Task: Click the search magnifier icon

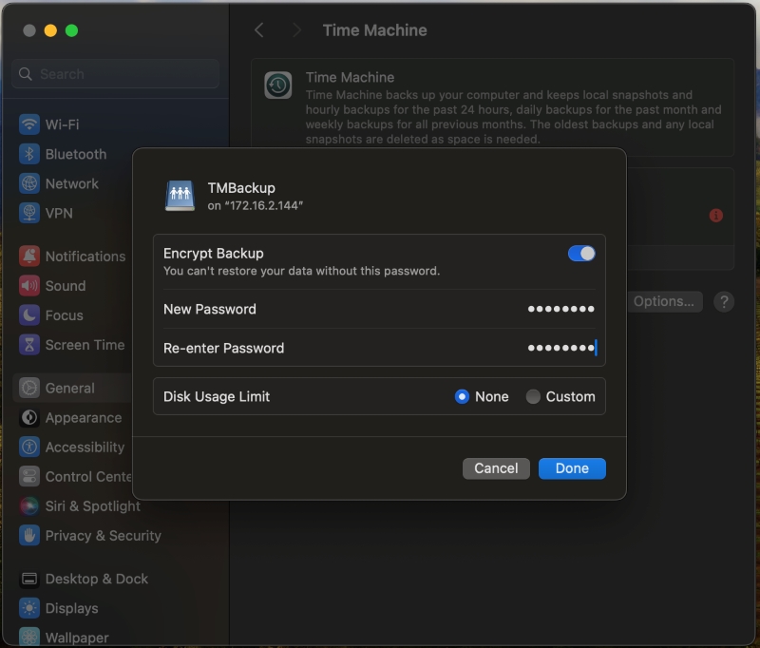Action: pos(26,74)
